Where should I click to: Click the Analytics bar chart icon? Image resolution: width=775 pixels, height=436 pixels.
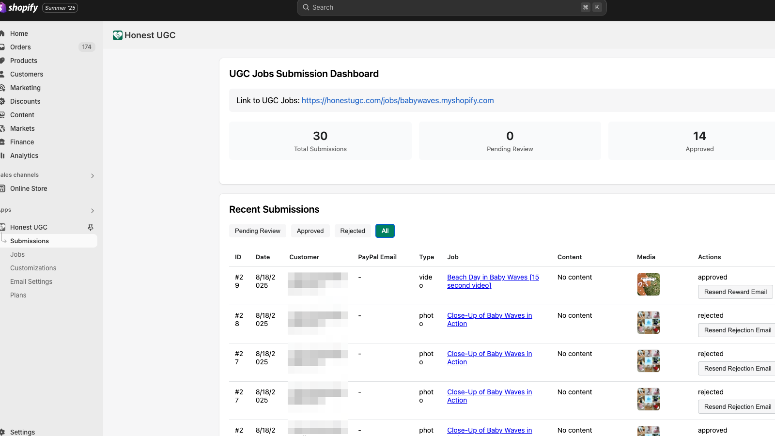coord(2,156)
